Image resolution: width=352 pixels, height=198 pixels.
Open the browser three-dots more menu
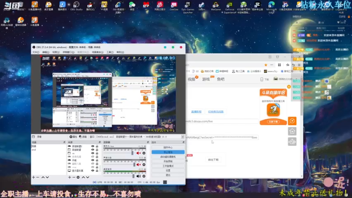tap(272, 65)
